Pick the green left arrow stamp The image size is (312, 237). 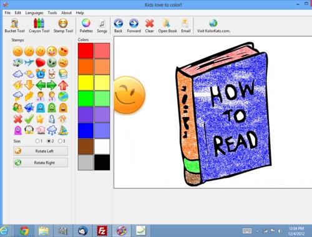click(41, 85)
